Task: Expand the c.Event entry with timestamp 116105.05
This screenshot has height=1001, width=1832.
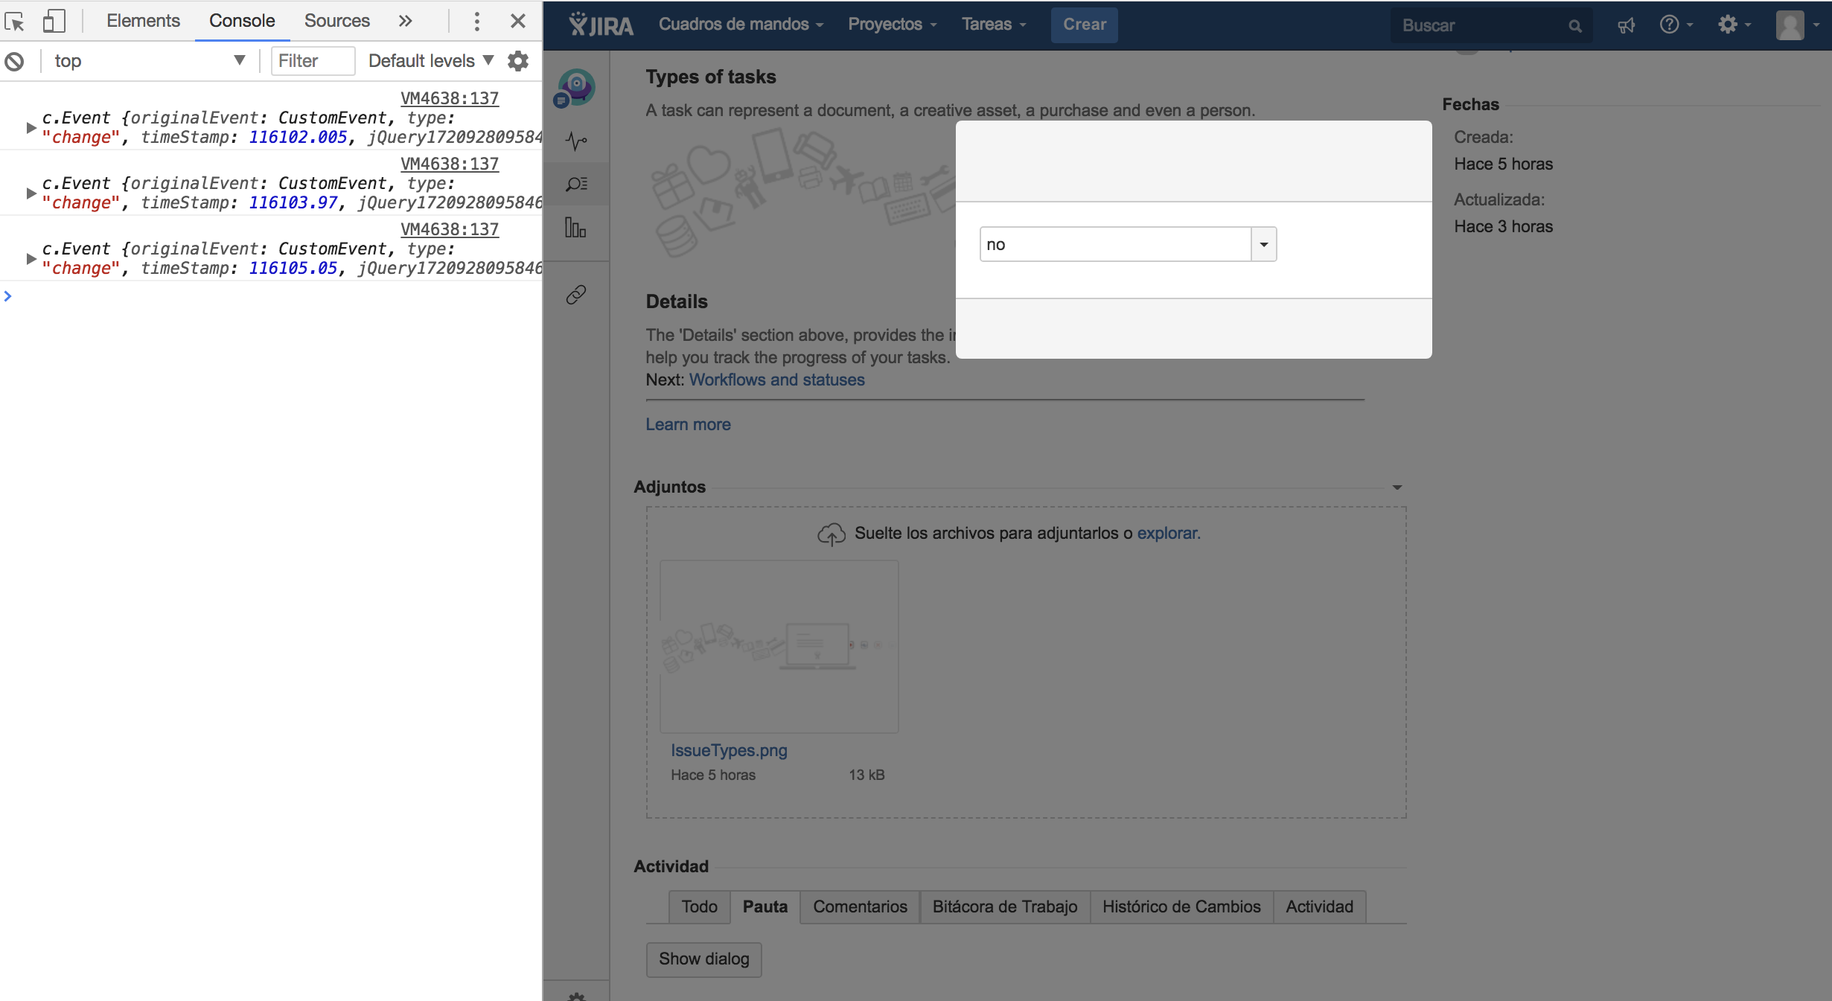Action: point(31,259)
